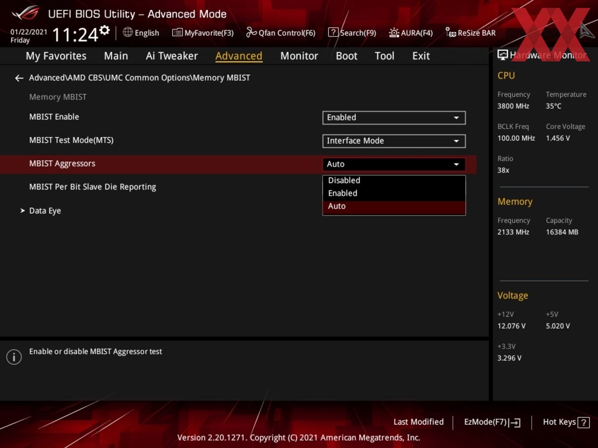
Task: Open the Ai Tweaker tab
Action: click(x=172, y=56)
